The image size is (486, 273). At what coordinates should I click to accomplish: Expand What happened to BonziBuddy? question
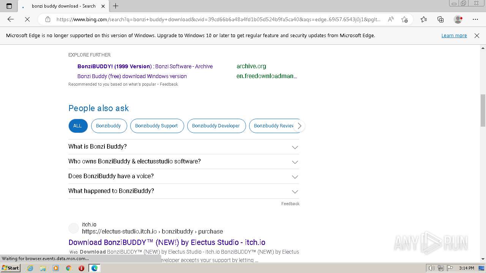[x=184, y=191]
